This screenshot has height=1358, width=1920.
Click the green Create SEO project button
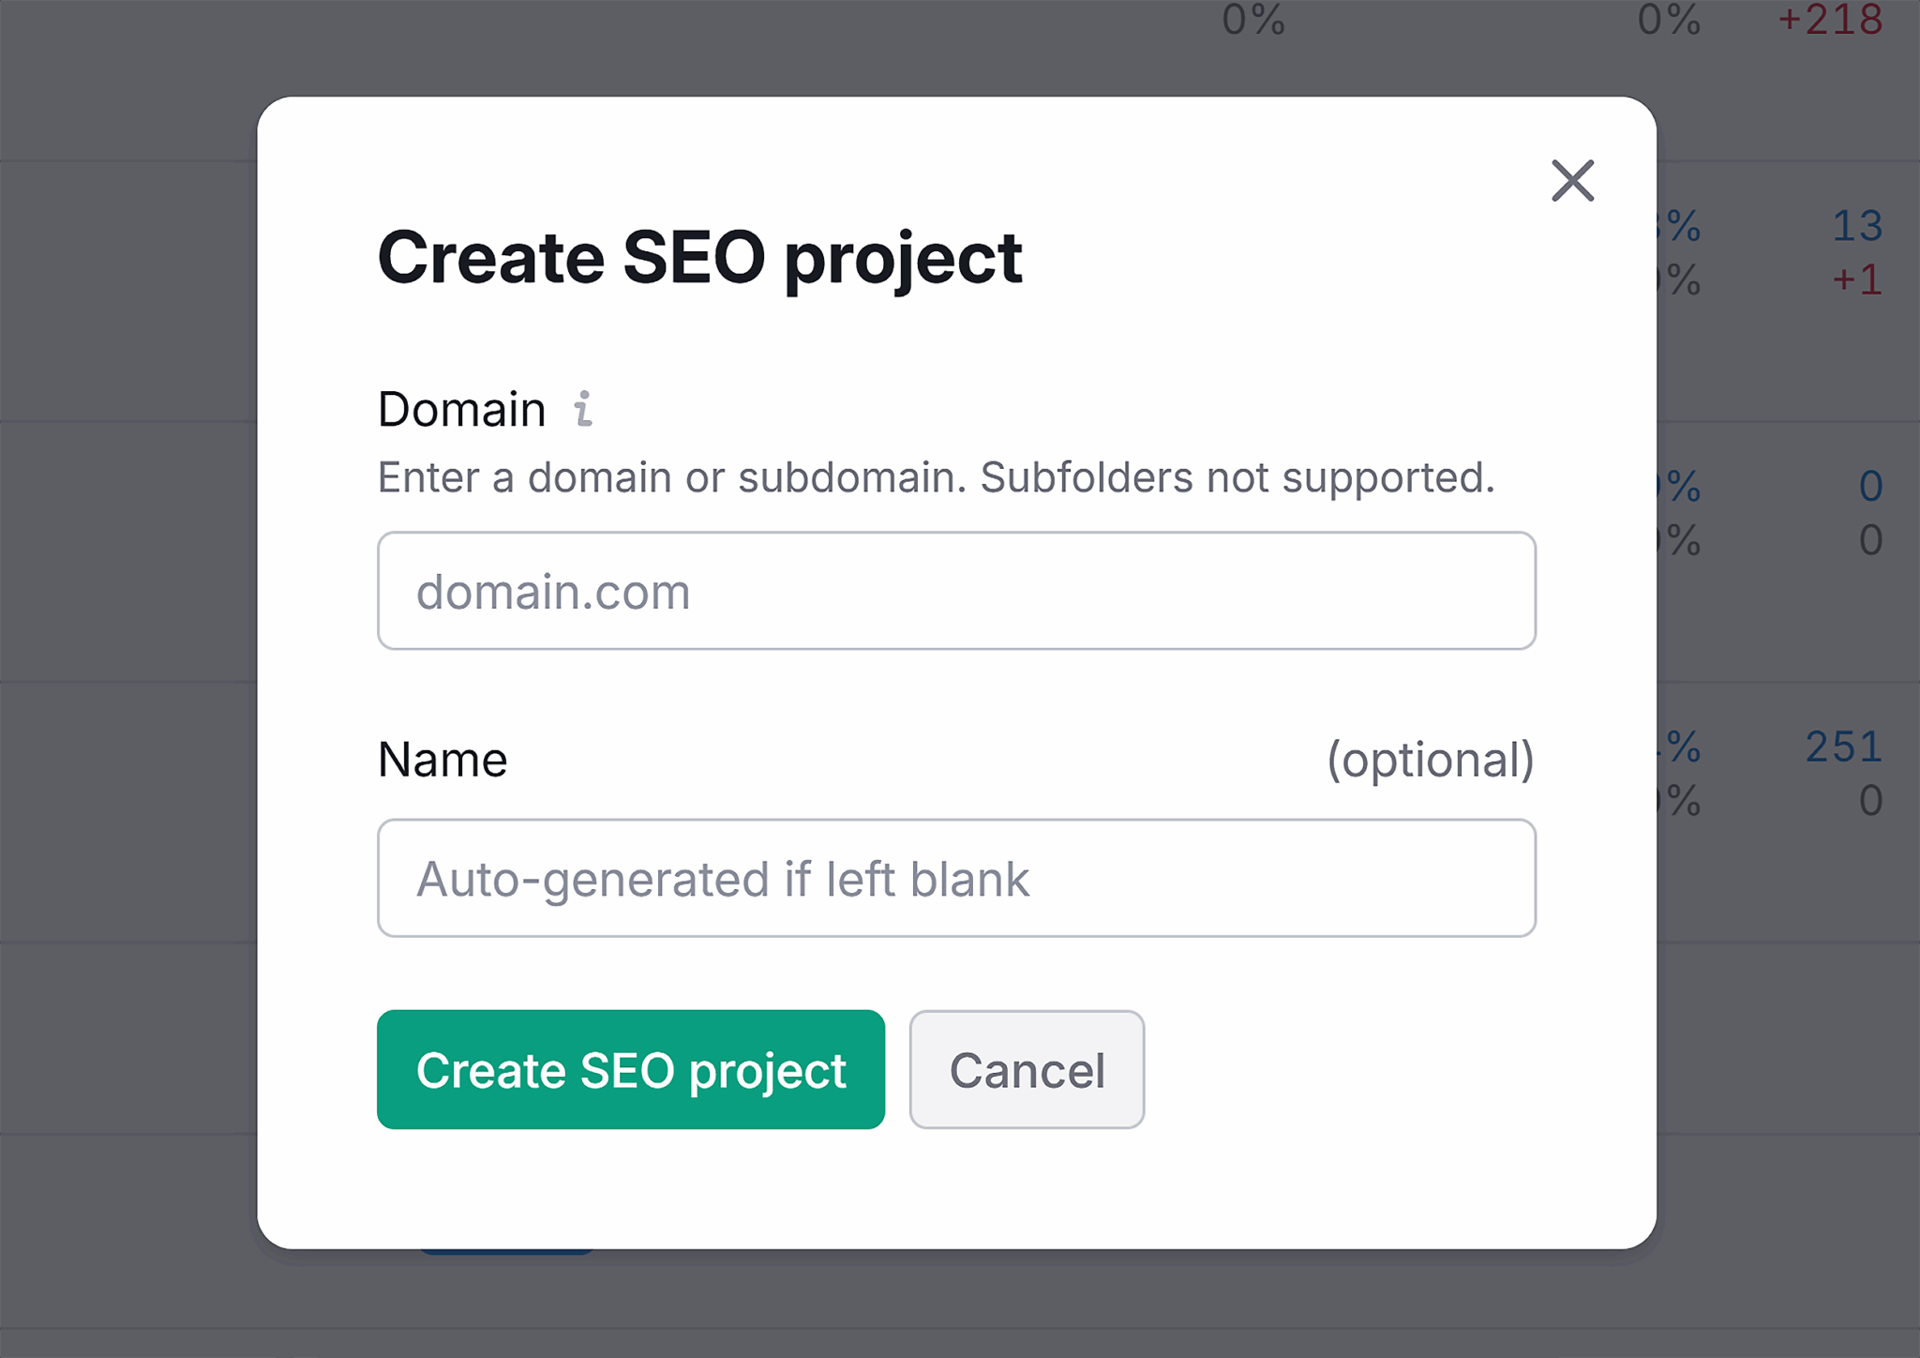coord(631,1069)
